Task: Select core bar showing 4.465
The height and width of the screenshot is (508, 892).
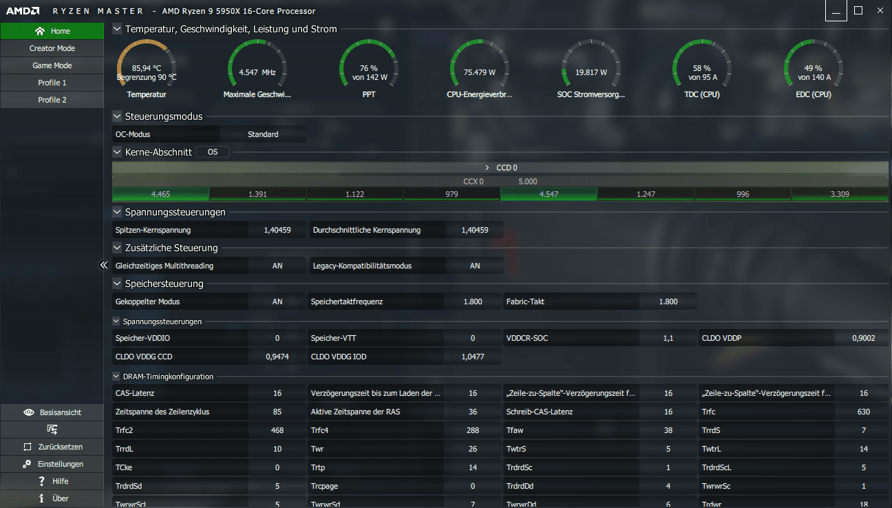Action: click(x=160, y=194)
